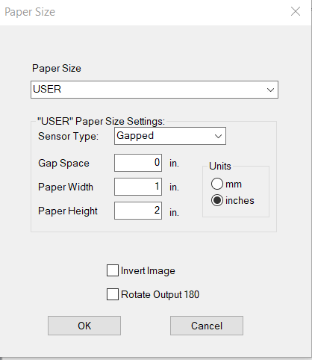Screen dimensions: 312x360
Task: Close the Paper Size dialog
Action: point(296,11)
